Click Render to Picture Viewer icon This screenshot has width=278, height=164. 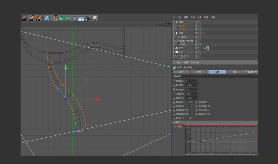[x=32, y=18]
